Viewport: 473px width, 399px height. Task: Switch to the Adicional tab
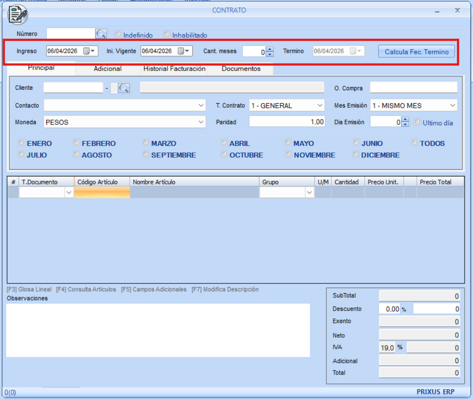(107, 69)
